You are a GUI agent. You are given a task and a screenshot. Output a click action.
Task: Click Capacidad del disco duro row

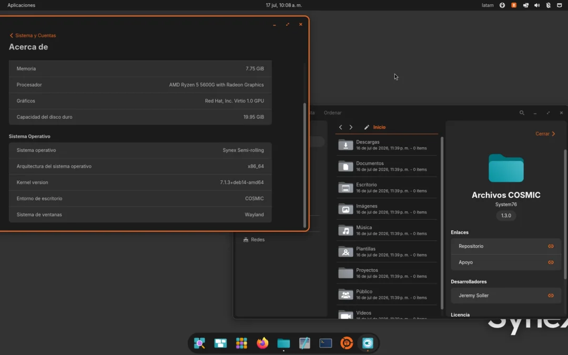140,117
